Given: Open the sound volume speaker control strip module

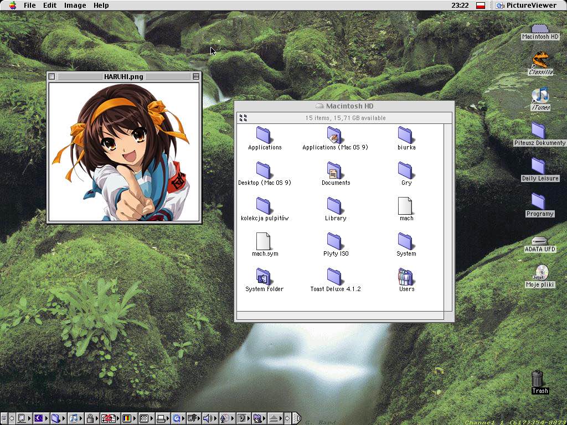Looking at the screenshot, I should (x=209, y=418).
